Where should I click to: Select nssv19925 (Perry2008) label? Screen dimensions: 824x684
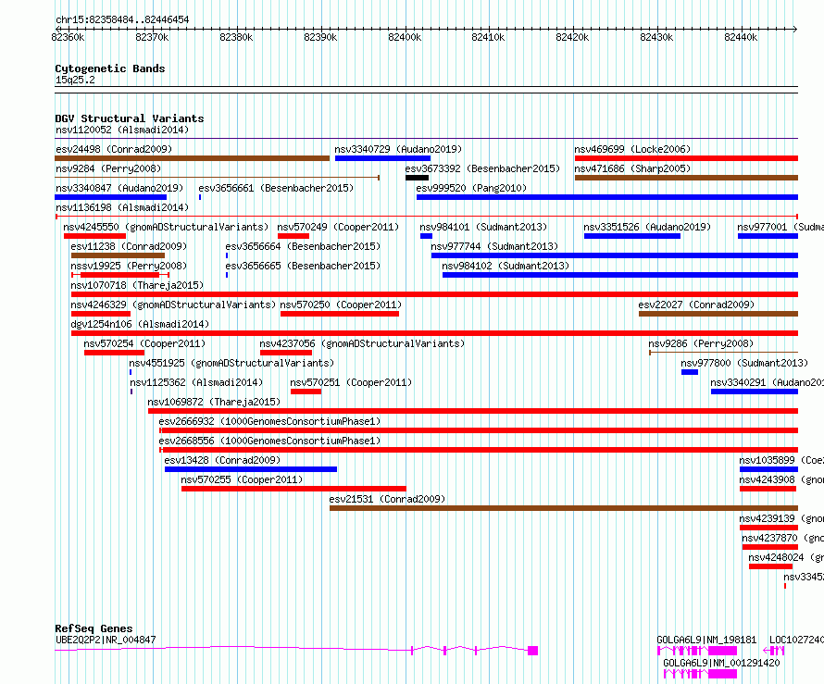(129, 266)
